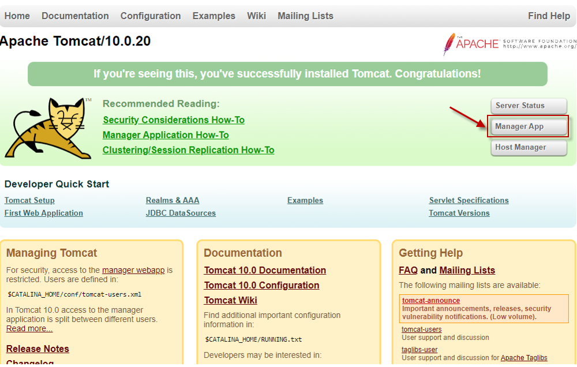The height and width of the screenshot is (367, 577).
Task: Open the Documentation nav item
Action: coord(75,16)
